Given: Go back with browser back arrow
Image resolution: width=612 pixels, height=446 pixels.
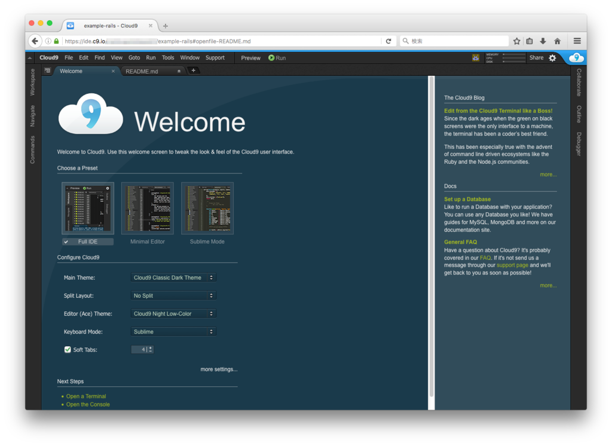Looking at the screenshot, I should (35, 41).
